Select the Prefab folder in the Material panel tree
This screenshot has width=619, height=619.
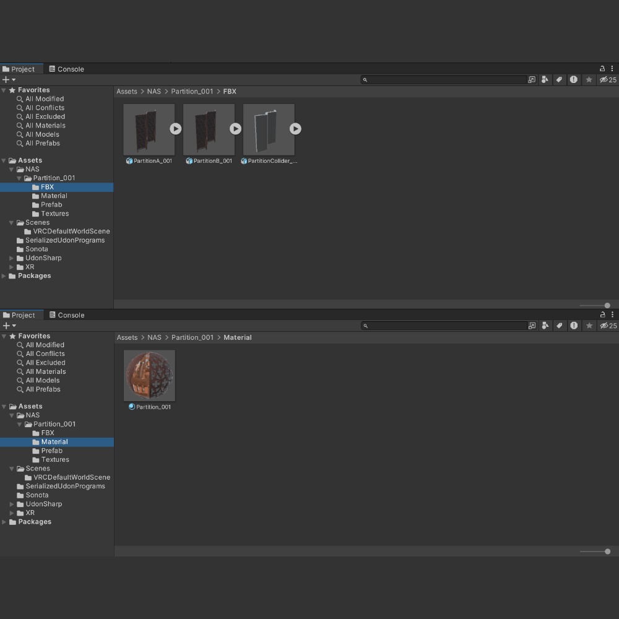click(48, 451)
